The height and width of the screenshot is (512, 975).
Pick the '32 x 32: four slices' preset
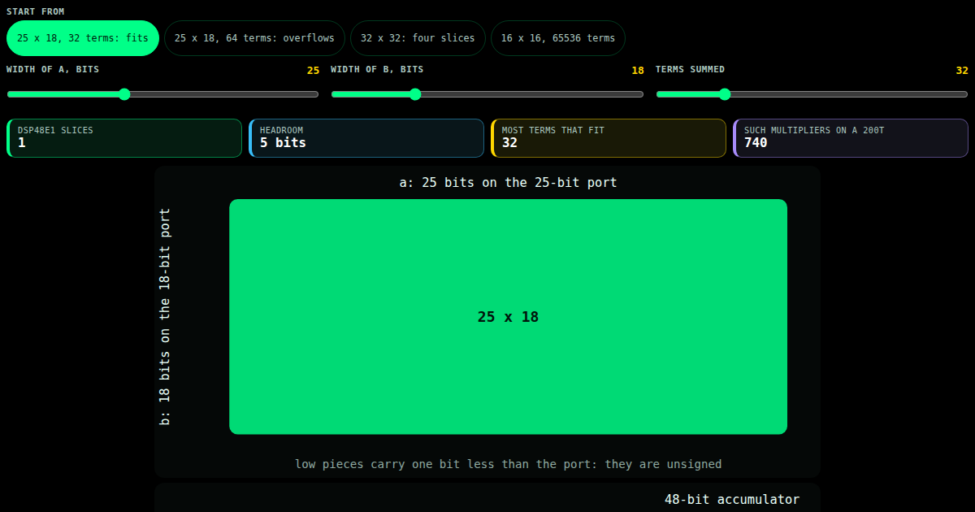(x=418, y=38)
